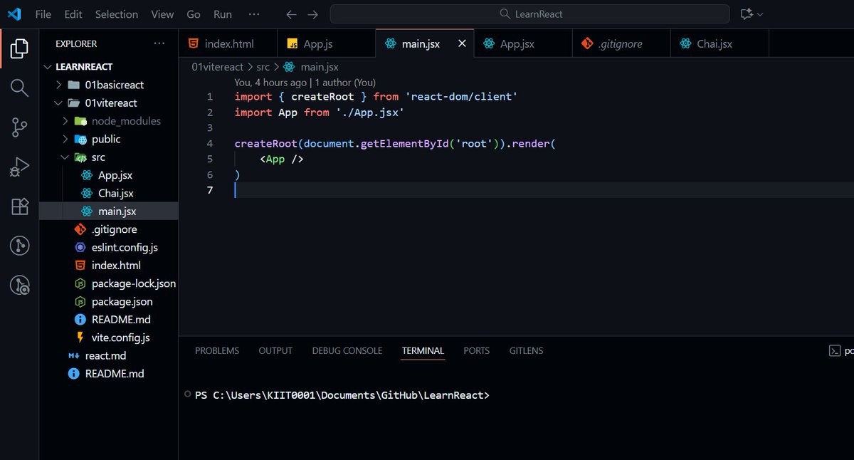This screenshot has width=854, height=460.
Task: Switch to the App.jsx editor tab
Action: coord(523,43)
